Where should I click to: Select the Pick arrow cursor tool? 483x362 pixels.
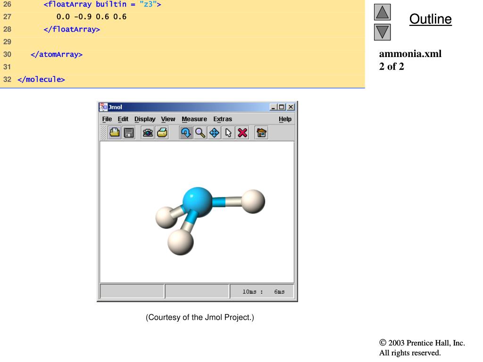(x=228, y=132)
